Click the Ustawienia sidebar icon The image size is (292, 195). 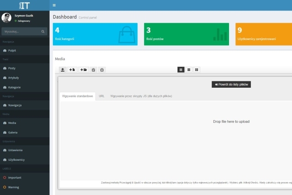click(x=5, y=150)
